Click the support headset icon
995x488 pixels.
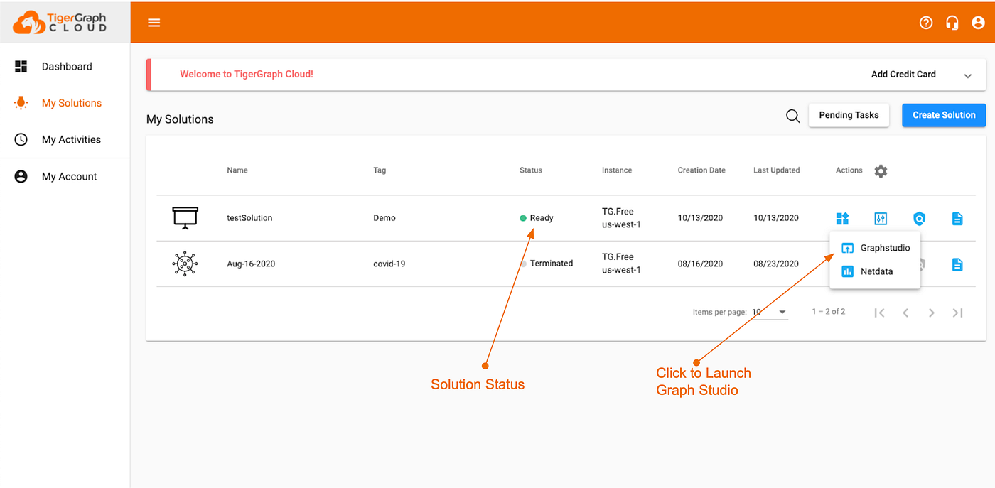(x=952, y=23)
